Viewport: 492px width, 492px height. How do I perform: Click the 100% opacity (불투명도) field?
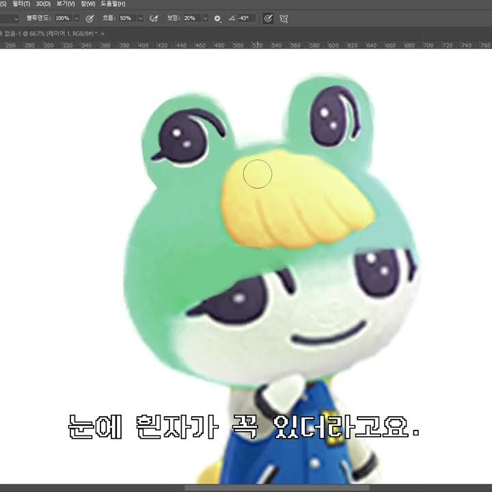[x=63, y=18]
